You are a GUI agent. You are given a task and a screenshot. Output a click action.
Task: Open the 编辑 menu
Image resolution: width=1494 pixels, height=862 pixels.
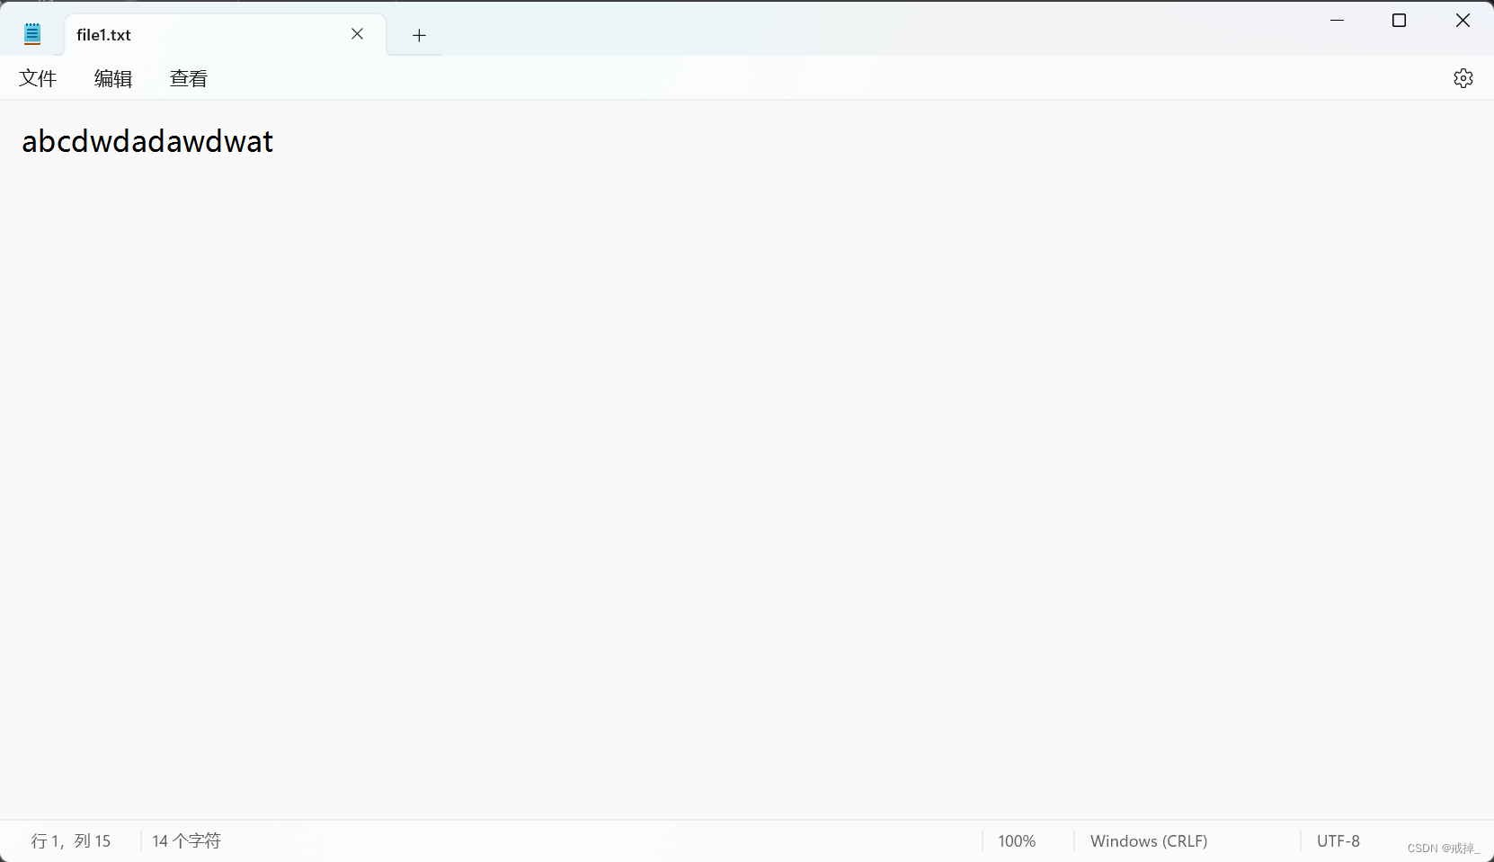[112, 78]
